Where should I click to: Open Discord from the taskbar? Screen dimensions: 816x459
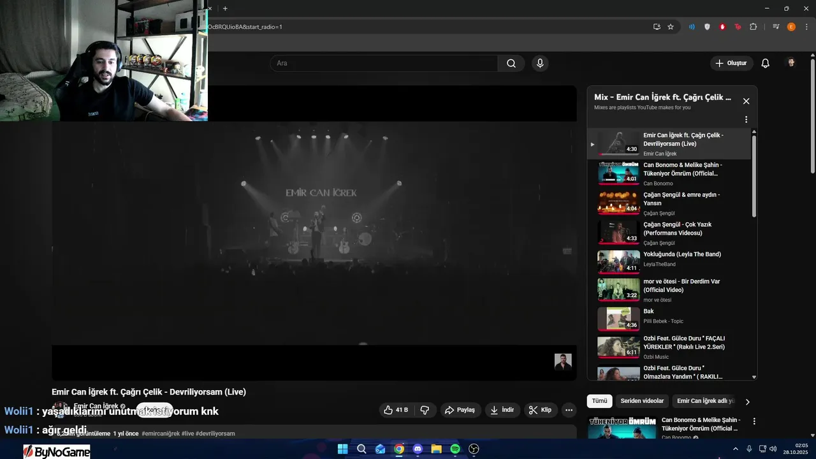[x=418, y=449]
